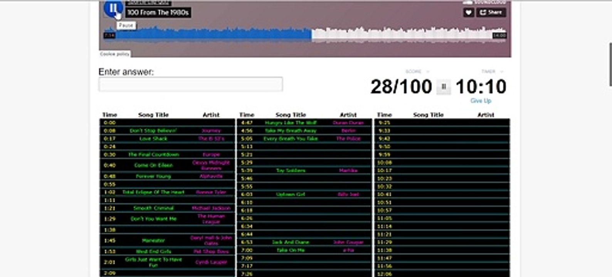Select The B-52's artist cell
This screenshot has height=277, width=612.
click(x=211, y=138)
